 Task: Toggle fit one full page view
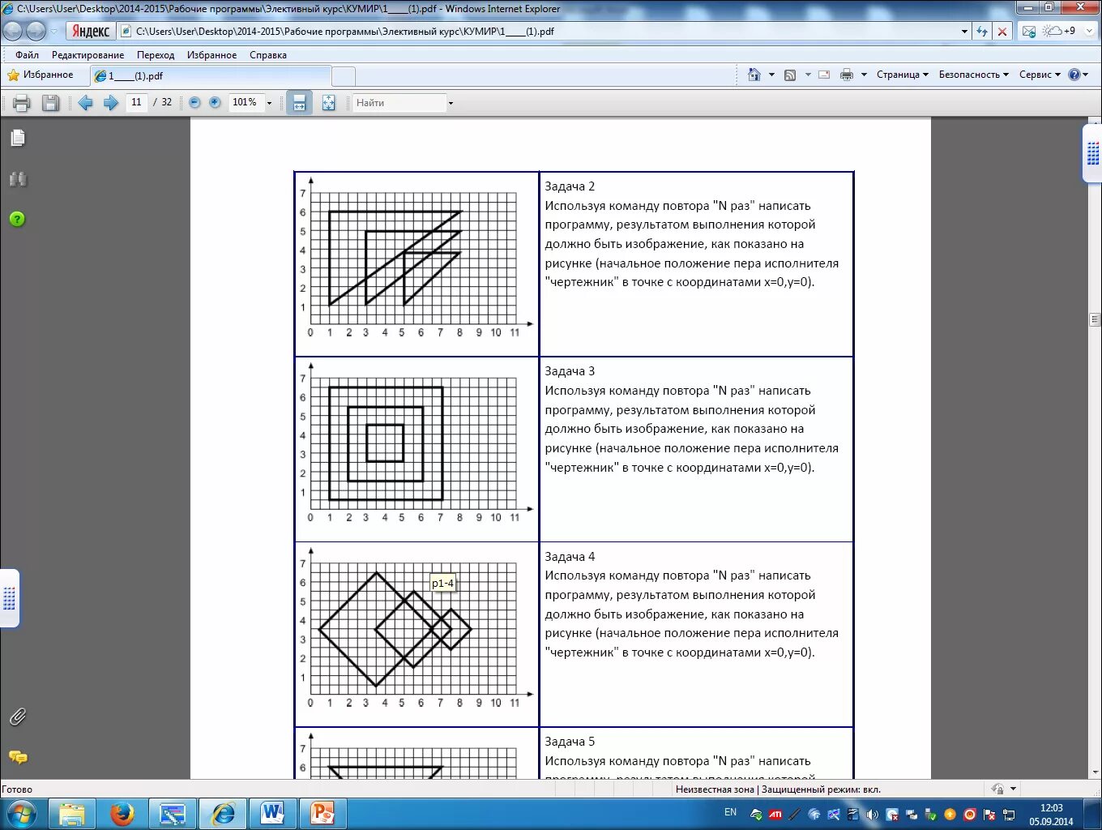pos(328,103)
